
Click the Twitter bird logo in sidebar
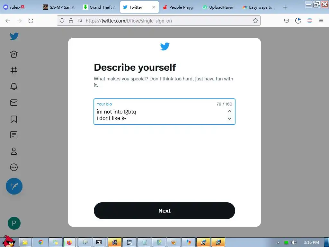coord(14,36)
